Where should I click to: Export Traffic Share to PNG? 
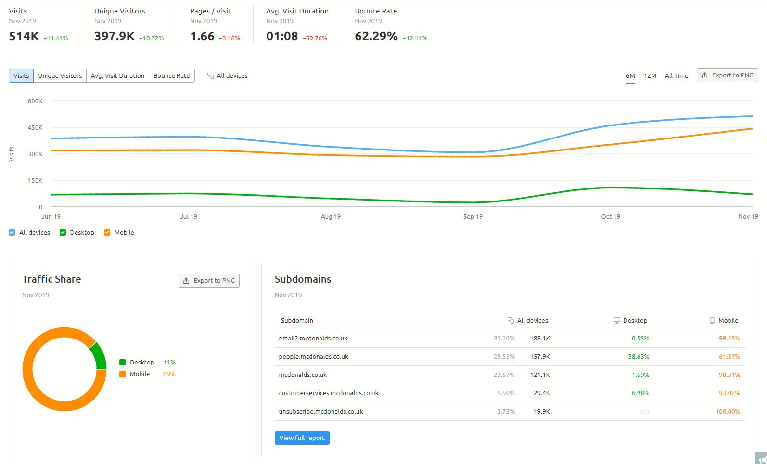click(209, 281)
